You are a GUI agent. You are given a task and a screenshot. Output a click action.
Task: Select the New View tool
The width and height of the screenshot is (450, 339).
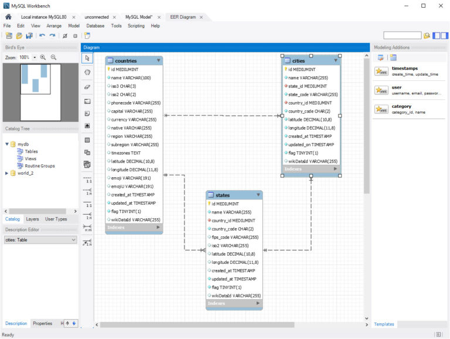pyautogui.click(x=87, y=152)
